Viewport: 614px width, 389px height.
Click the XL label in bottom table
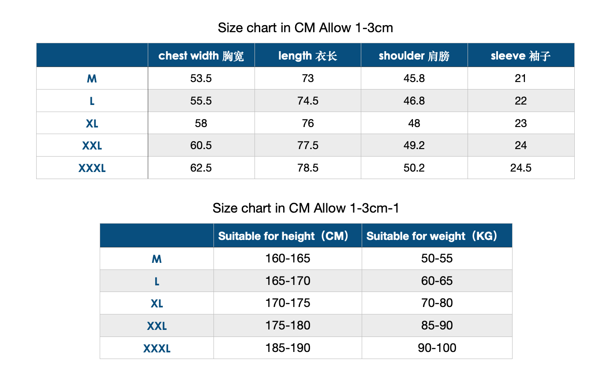point(157,303)
